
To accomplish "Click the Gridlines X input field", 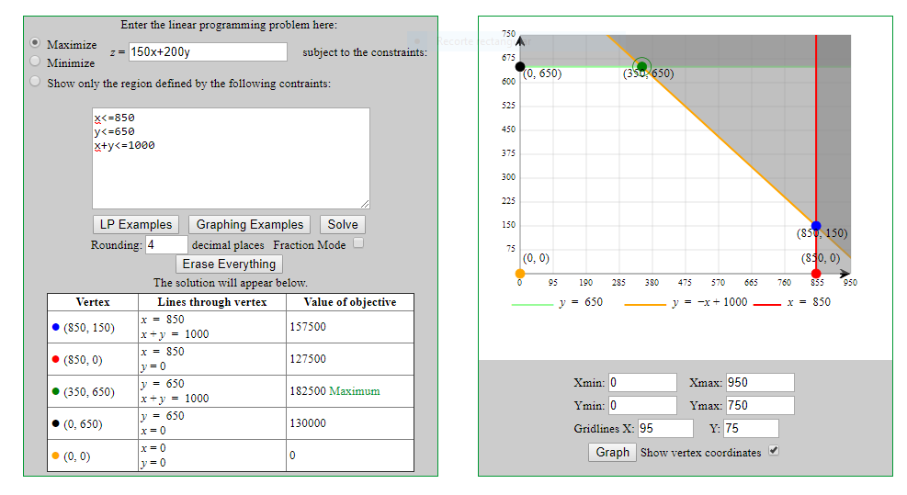I will (665, 428).
